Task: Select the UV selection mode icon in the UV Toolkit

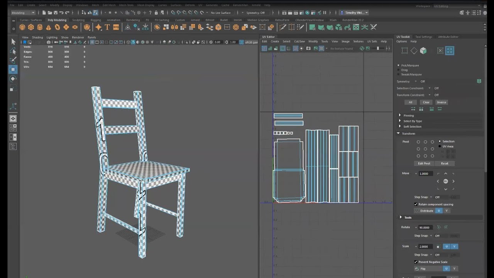Action: (440, 51)
